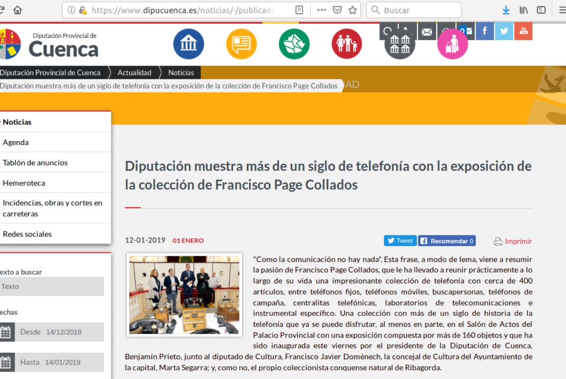The image size is (566, 379).
Task: Click the red family icon
Action: pyautogui.click(x=347, y=44)
